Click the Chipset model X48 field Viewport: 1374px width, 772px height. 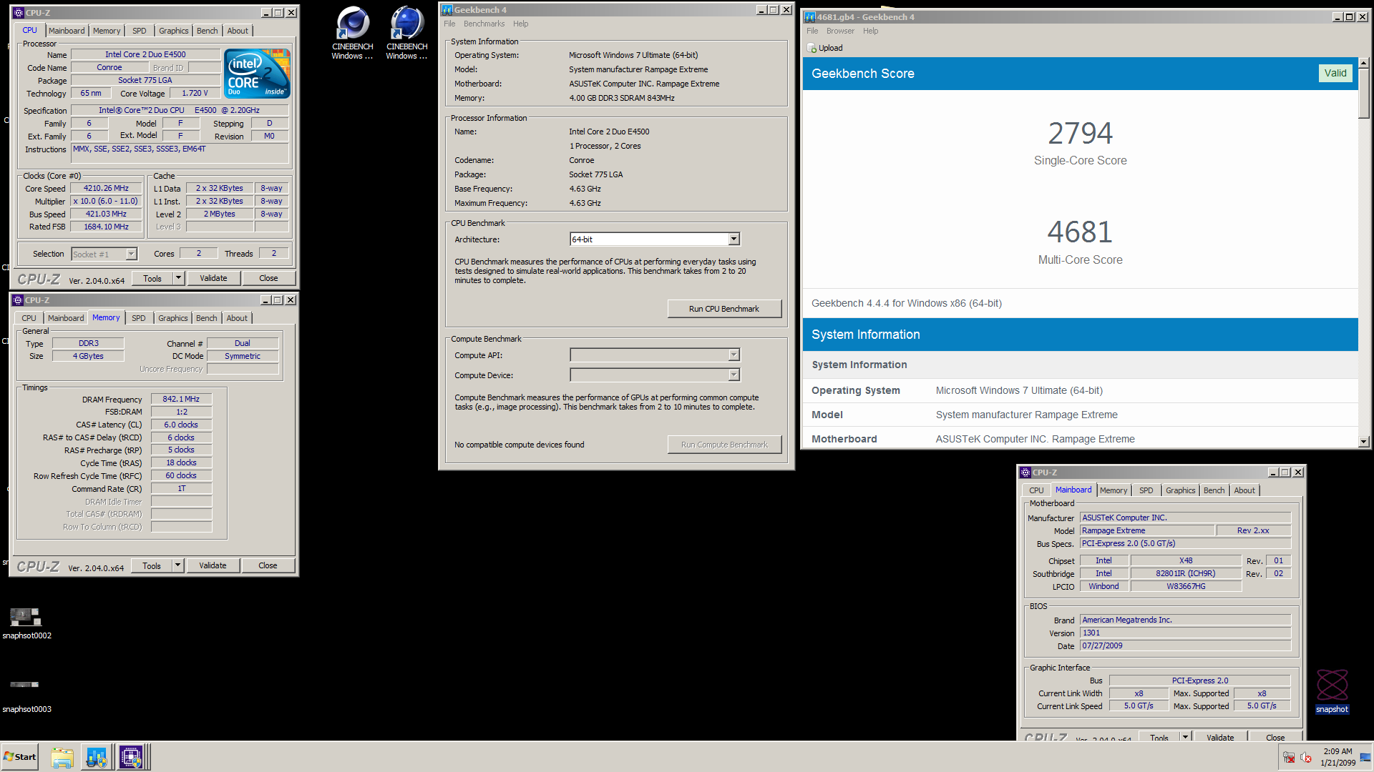point(1185,560)
